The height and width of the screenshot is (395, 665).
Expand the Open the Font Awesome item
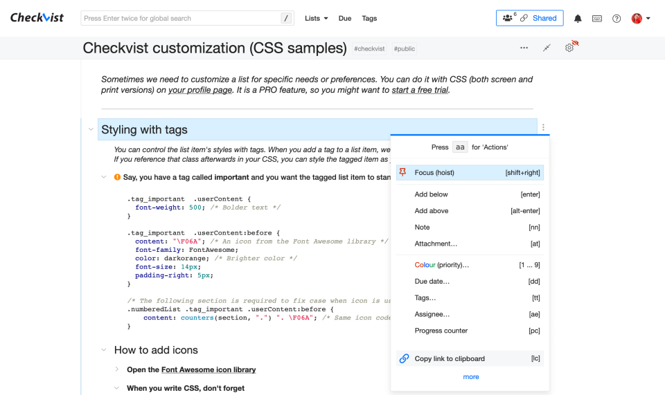(x=117, y=369)
